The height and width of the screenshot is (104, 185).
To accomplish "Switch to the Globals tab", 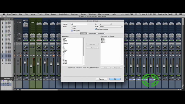I will (x=101, y=34).
